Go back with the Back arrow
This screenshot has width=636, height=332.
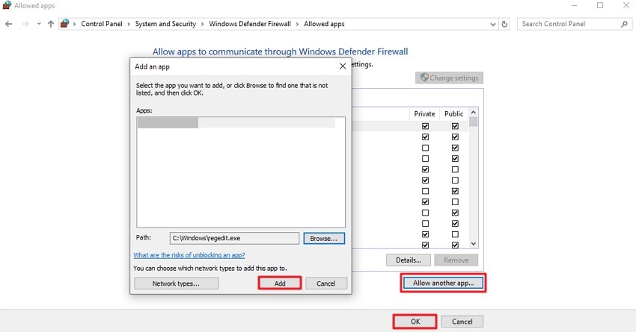8,24
